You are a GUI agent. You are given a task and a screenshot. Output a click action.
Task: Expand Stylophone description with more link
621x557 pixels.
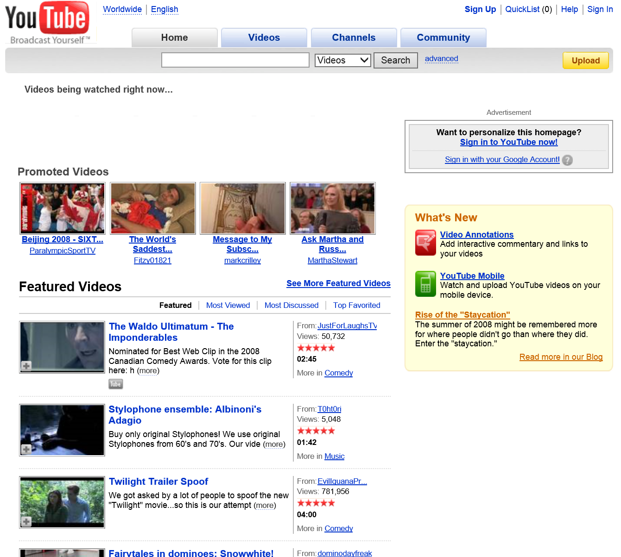click(x=274, y=444)
